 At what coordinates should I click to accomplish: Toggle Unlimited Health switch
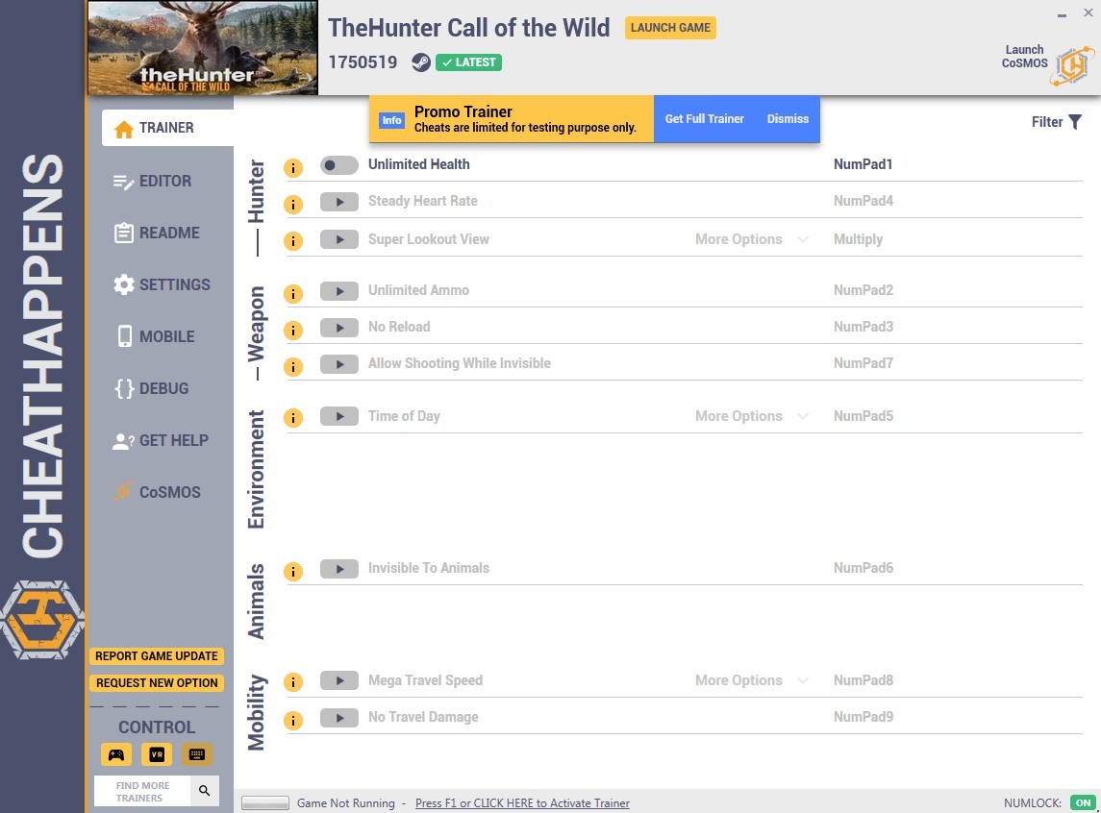pyautogui.click(x=339, y=165)
